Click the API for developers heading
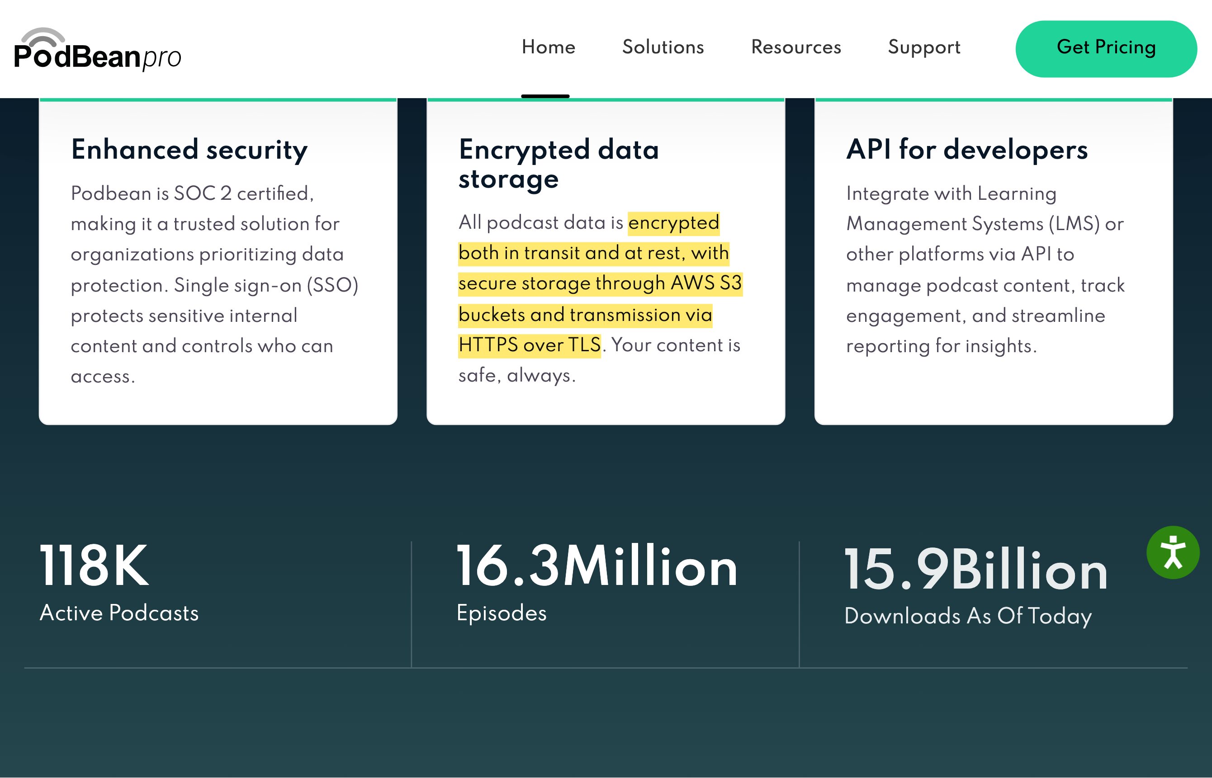Viewport: 1212px width, 778px height. (x=967, y=150)
